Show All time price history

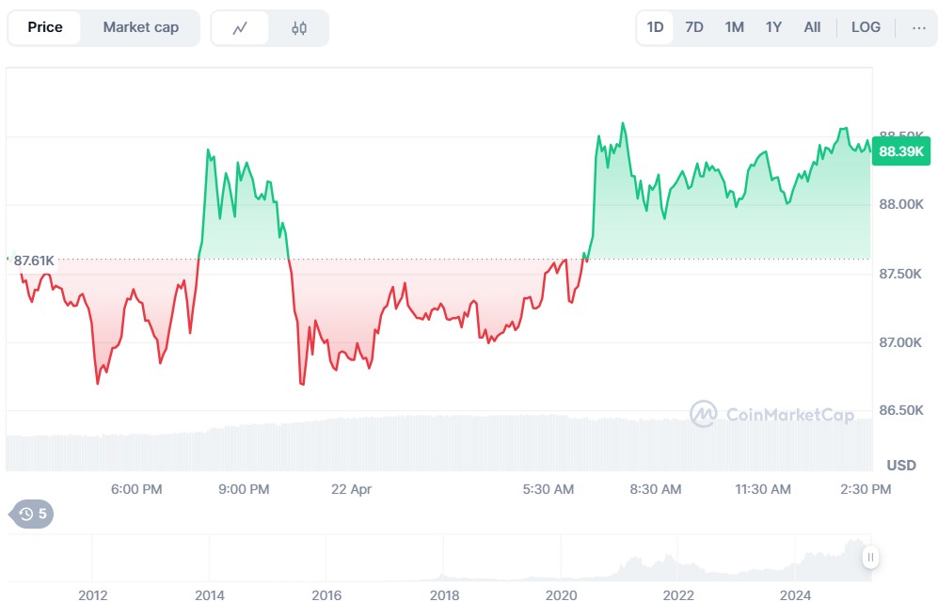[812, 27]
